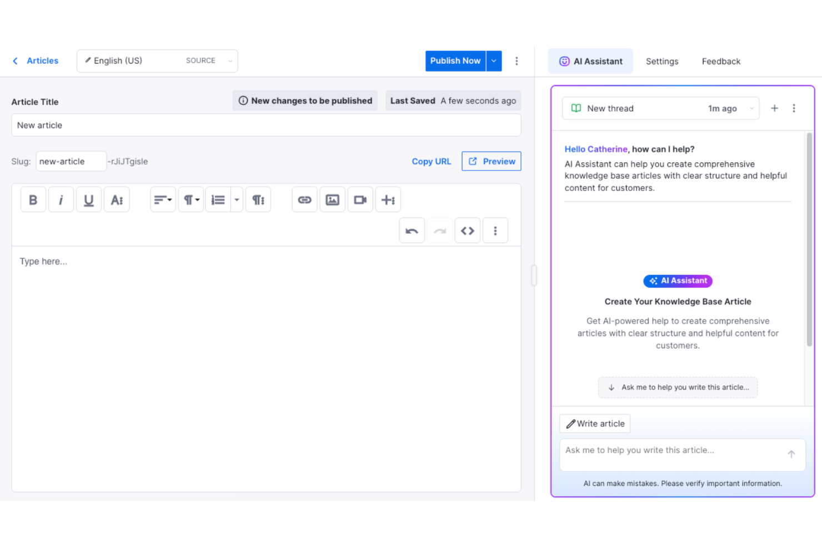Open the code view of the article

point(467,230)
